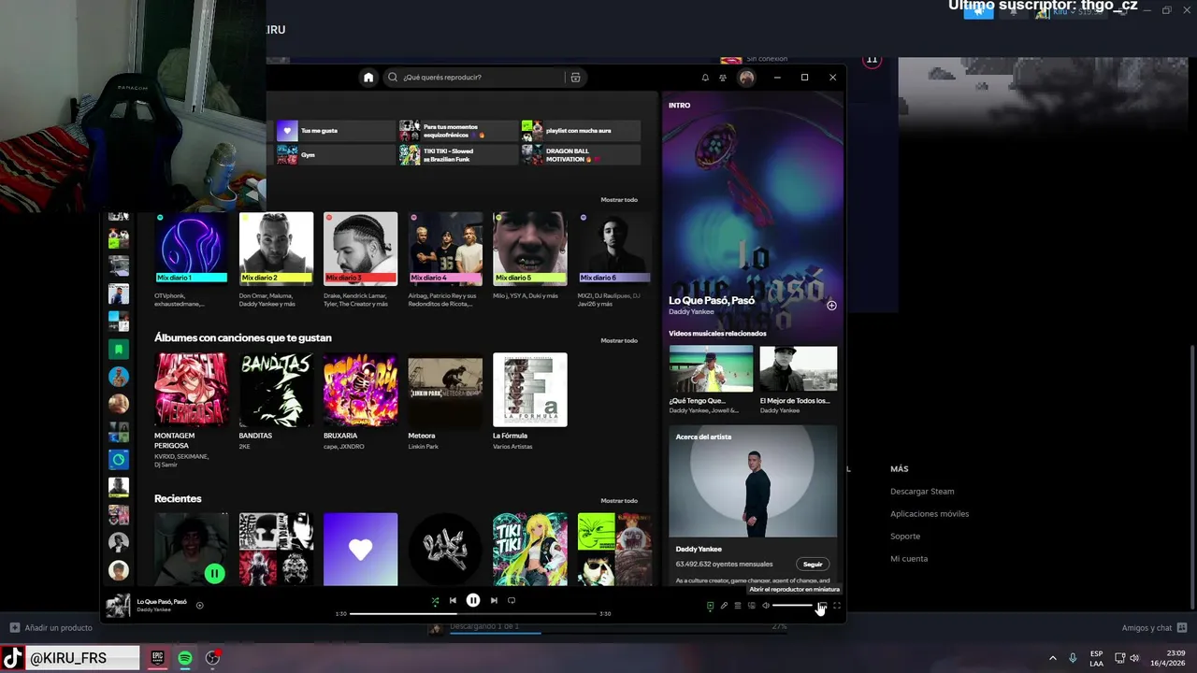
Task: Open Acerca del artista card
Action: coord(753,505)
